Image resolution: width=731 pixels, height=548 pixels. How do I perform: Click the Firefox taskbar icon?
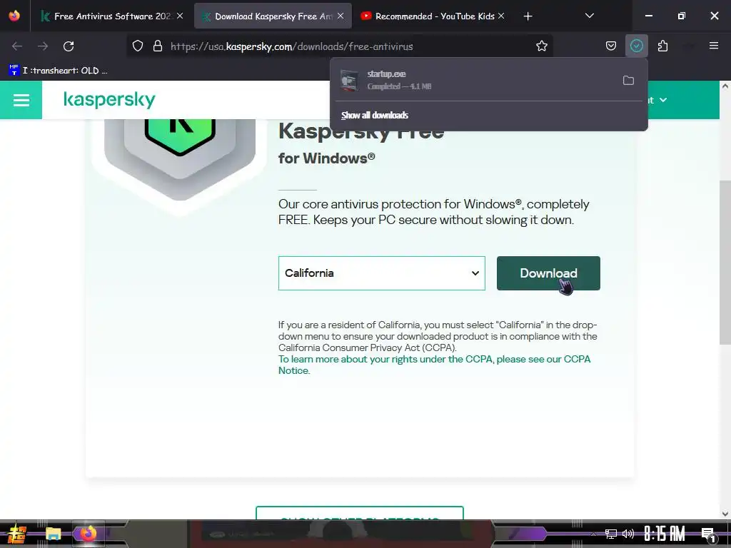click(88, 534)
